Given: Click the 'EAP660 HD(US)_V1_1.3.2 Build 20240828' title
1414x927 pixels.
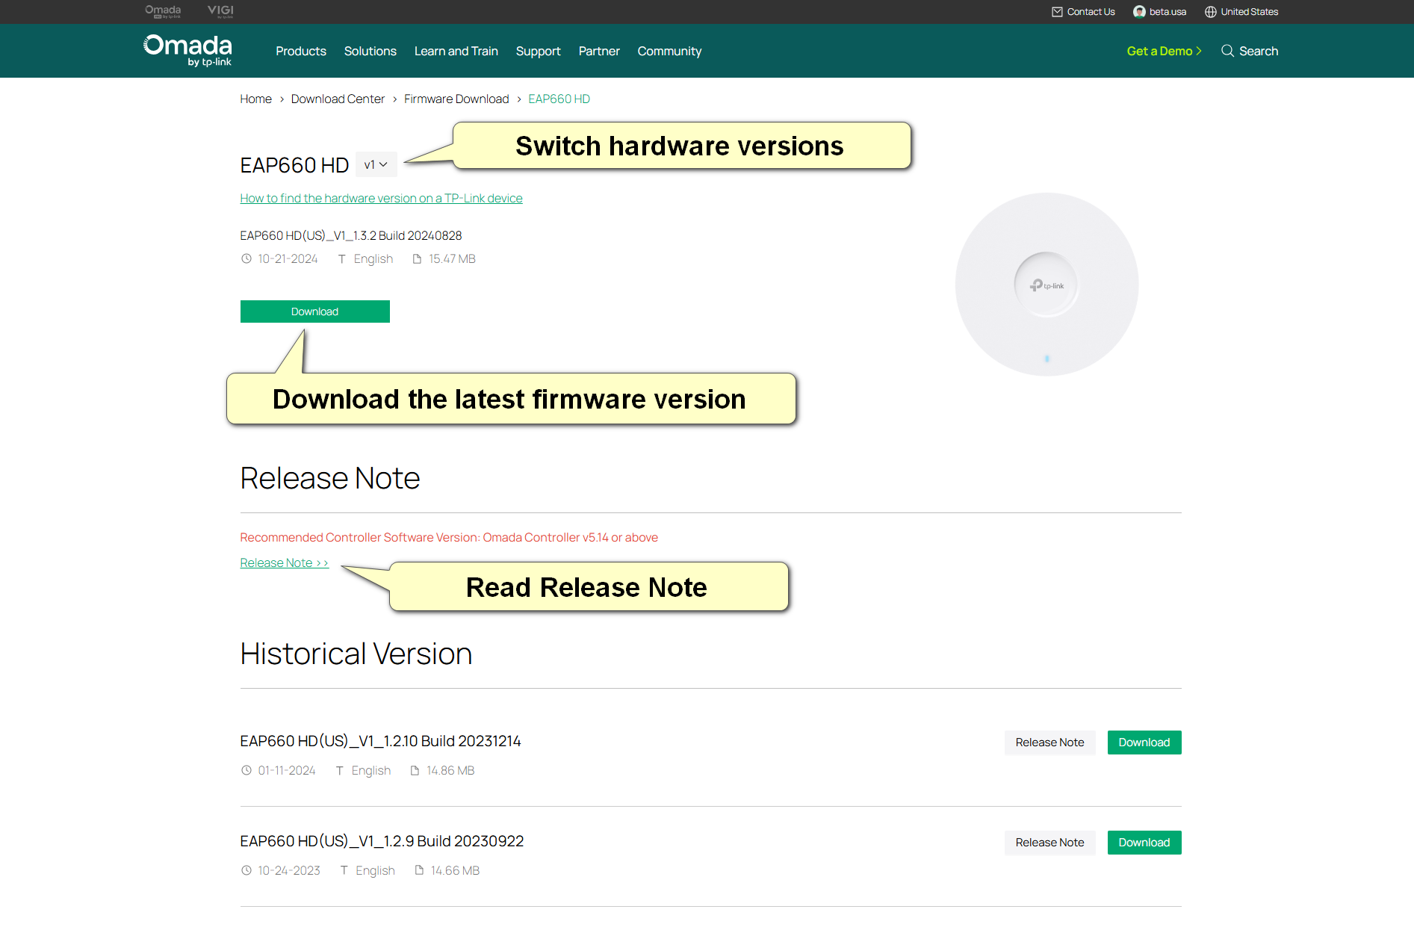Looking at the screenshot, I should click(351, 235).
